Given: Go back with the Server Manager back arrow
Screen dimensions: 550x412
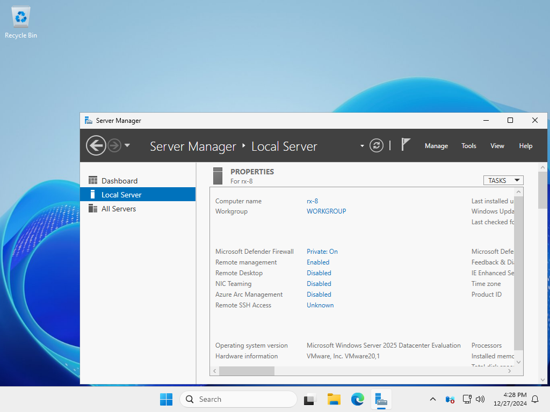Looking at the screenshot, I should [96, 145].
